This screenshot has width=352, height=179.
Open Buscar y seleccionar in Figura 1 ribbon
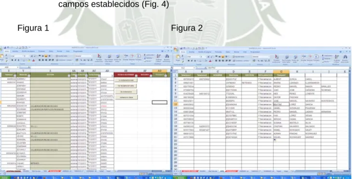click(167, 58)
